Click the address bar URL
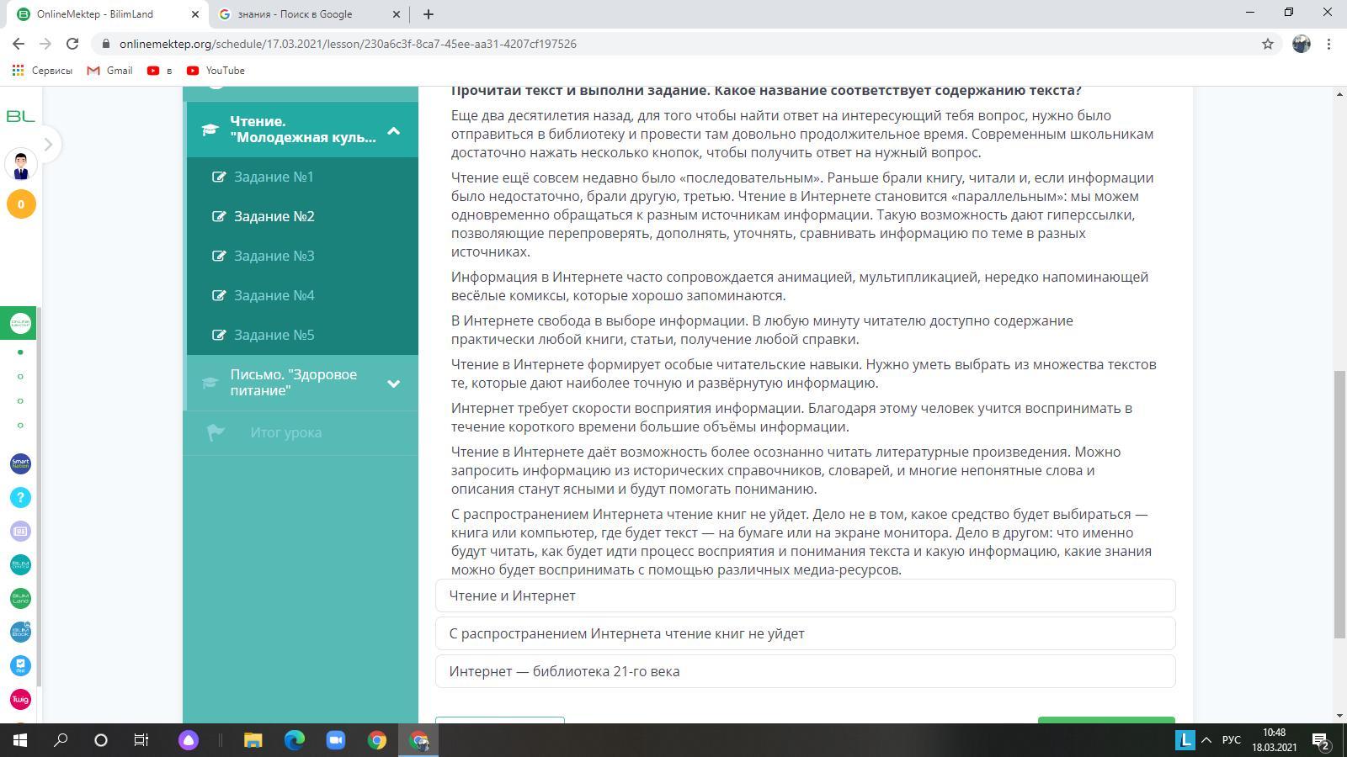This screenshot has height=757, width=1347. coord(348,44)
